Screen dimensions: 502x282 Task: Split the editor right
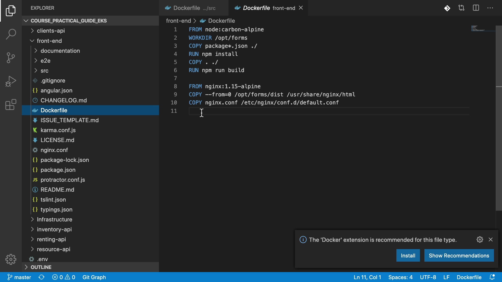click(x=476, y=8)
